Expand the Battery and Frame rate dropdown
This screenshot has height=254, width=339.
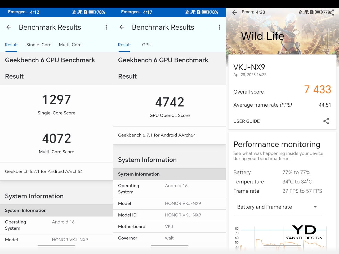[278, 207]
